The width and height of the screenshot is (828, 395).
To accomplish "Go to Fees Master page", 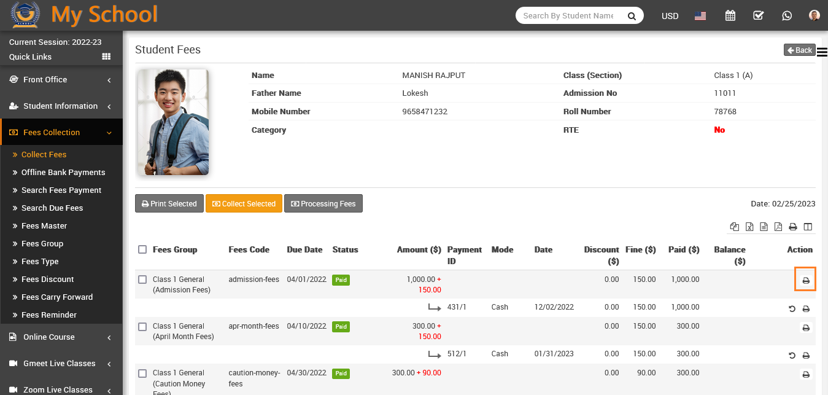I will [x=44, y=226].
